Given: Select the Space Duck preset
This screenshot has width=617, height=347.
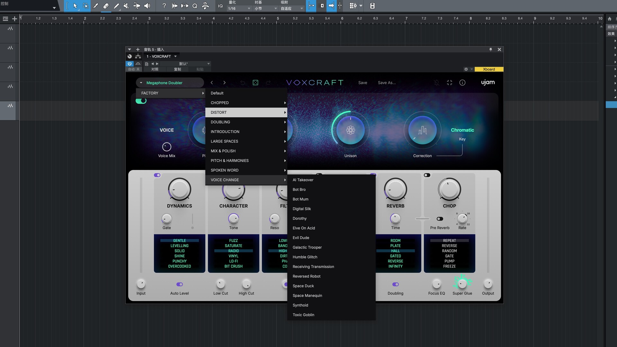Looking at the screenshot, I should (x=303, y=286).
